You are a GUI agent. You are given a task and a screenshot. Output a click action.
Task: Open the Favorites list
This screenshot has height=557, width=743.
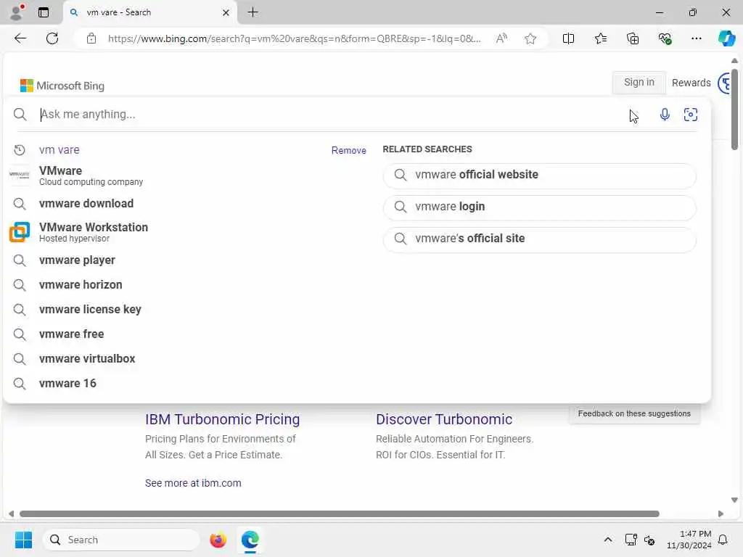point(600,38)
